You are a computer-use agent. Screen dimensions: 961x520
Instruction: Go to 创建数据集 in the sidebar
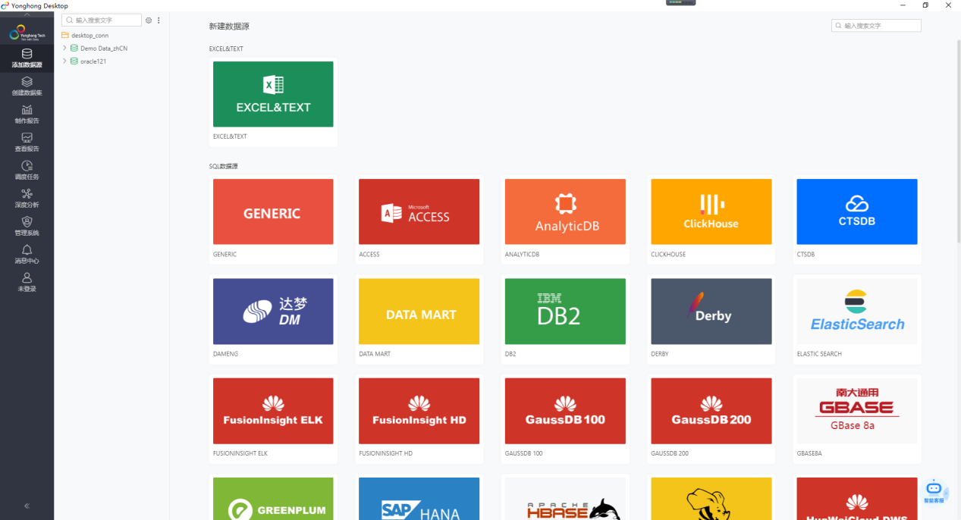coord(27,86)
